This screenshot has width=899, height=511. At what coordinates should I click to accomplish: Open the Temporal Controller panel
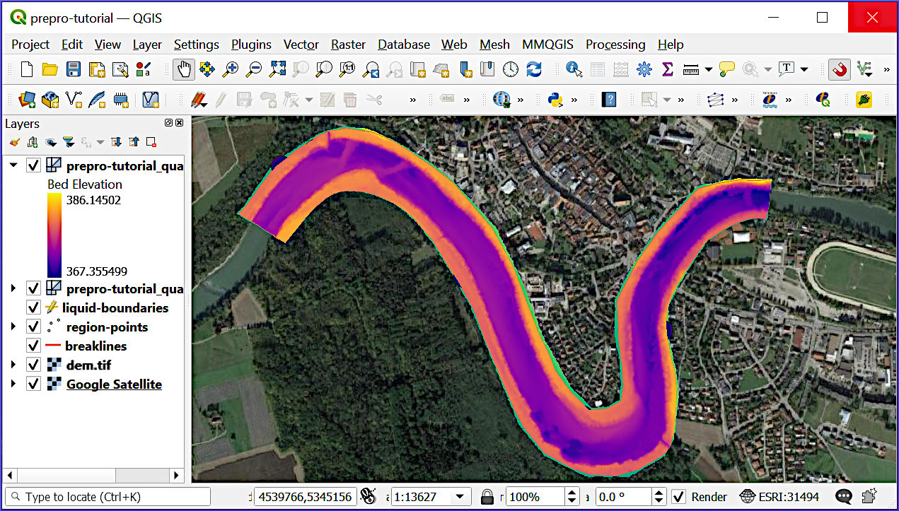pos(512,69)
